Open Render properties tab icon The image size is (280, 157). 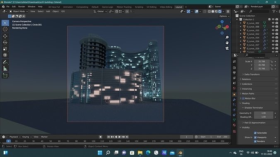(234, 68)
